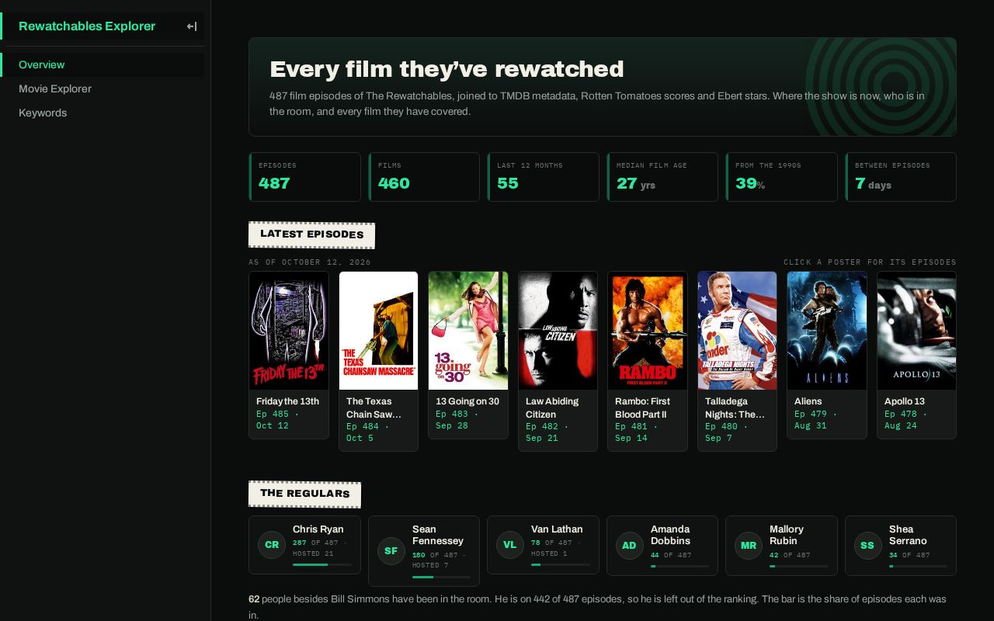Click the Episodes 487 stat card
Viewport: 994px width, 621px height.
pos(305,177)
